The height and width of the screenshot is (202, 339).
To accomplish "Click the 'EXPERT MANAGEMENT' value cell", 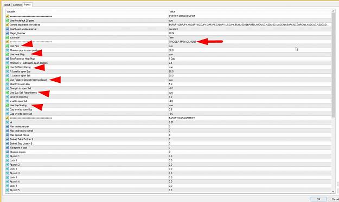I will pyautogui.click(x=182, y=16).
